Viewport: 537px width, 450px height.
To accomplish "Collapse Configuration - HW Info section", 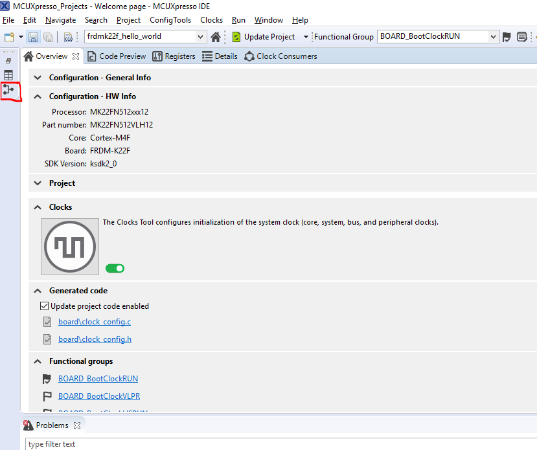I will (x=38, y=96).
